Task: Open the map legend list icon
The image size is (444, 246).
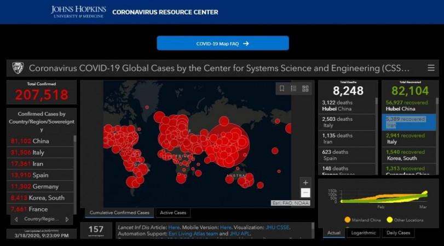Action: (293, 89)
